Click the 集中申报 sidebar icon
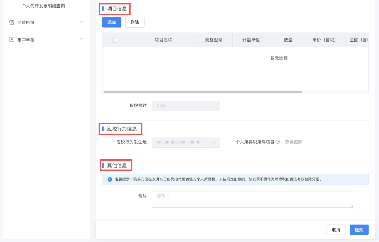The width and height of the screenshot is (379, 242). pyautogui.click(x=12, y=40)
